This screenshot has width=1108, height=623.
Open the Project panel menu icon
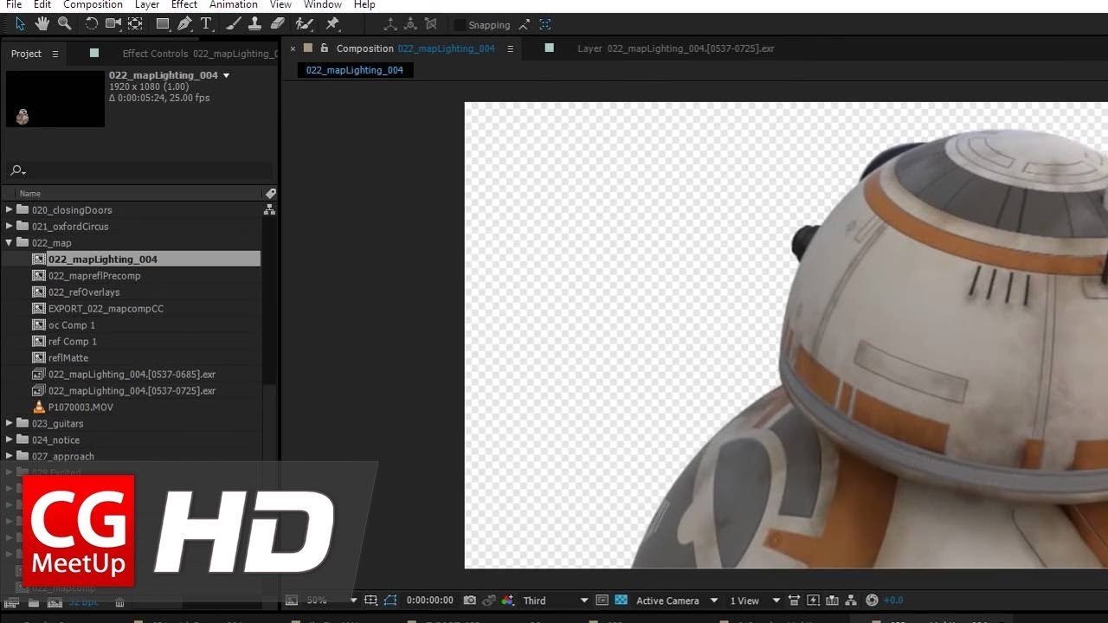(x=55, y=54)
